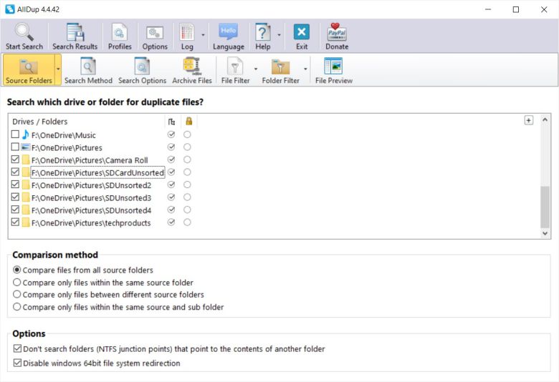Disable windows 64bit file system redirection
The image size is (559, 382).
click(x=17, y=363)
